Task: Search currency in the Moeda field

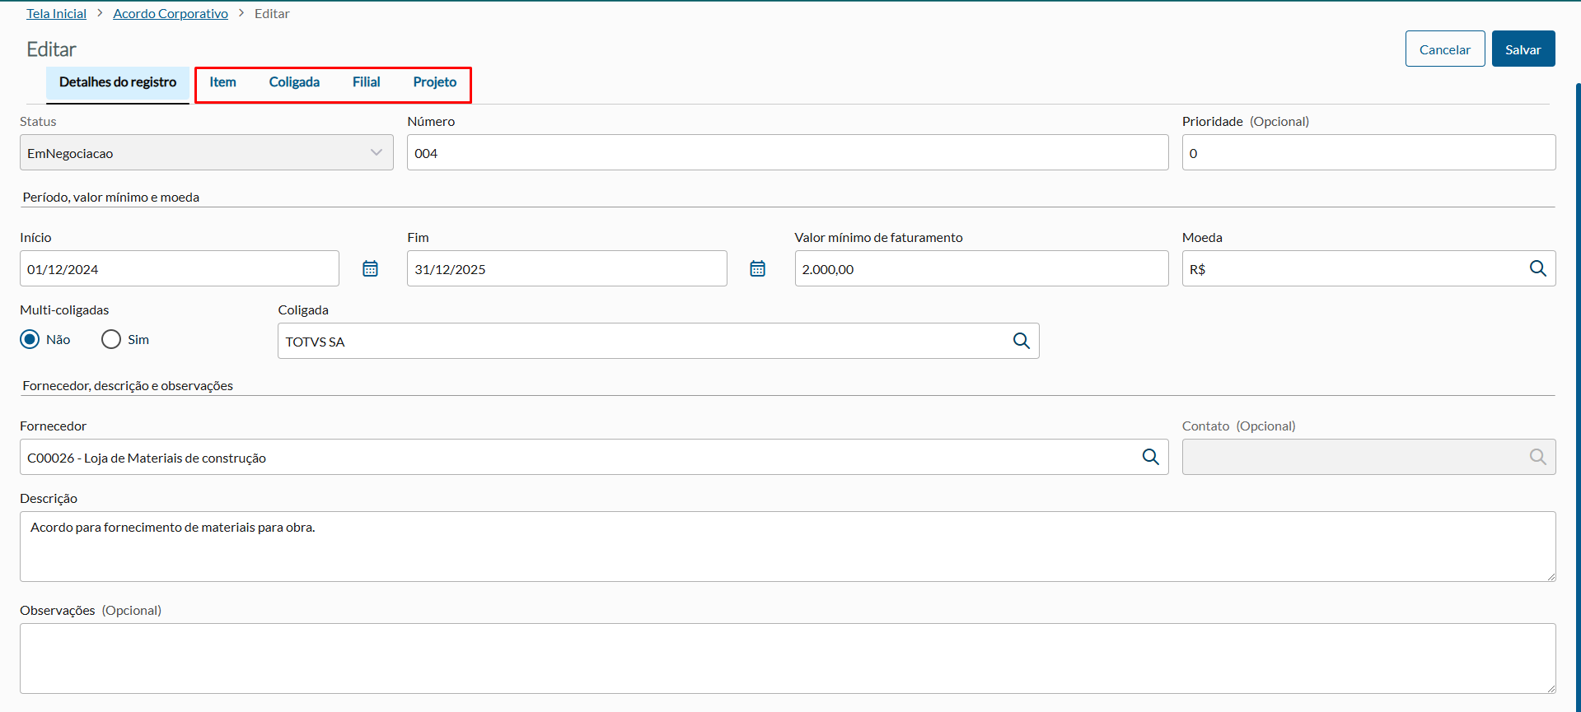Action: click(1537, 268)
